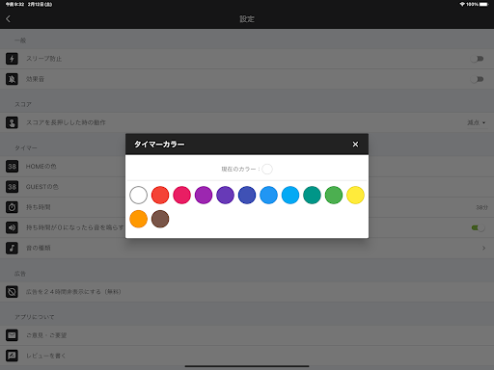
Task: Open レビューを書く
Action: pyautogui.click(x=247, y=356)
